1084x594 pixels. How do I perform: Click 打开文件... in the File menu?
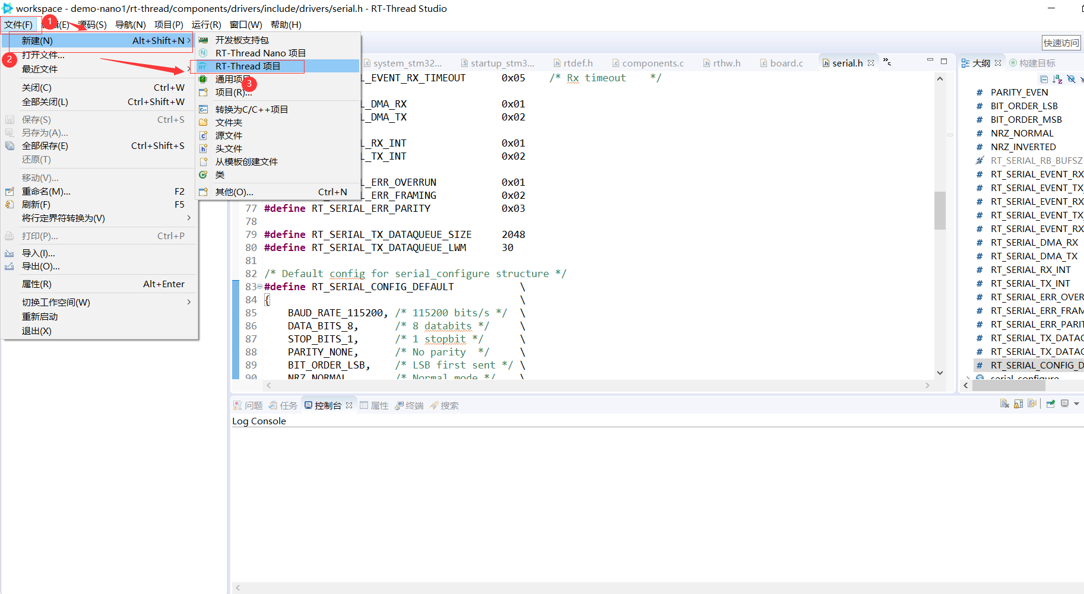(x=99, y=55)
